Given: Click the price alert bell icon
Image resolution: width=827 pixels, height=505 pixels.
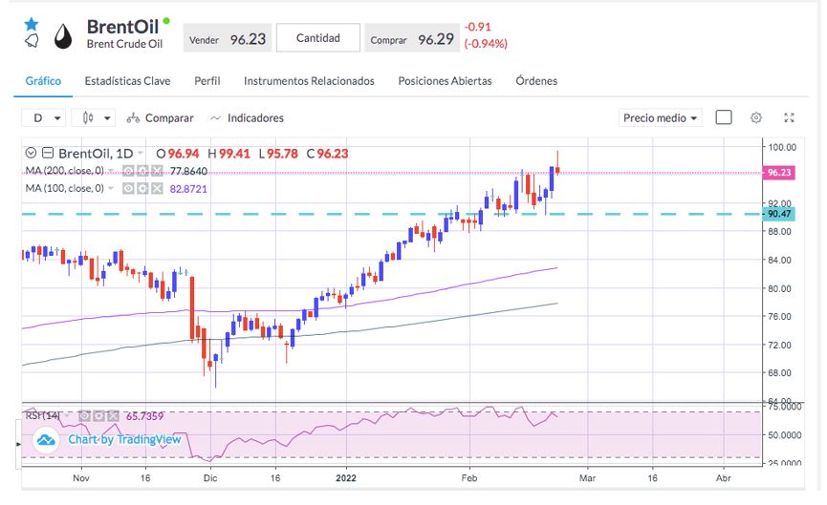Looking at the screenshot, I should pyautogui.click(x=32, y=40).
